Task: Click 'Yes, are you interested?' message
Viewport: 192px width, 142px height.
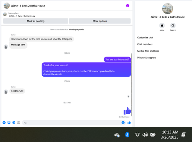Action: pyautogui.click(x=117, y=60)
